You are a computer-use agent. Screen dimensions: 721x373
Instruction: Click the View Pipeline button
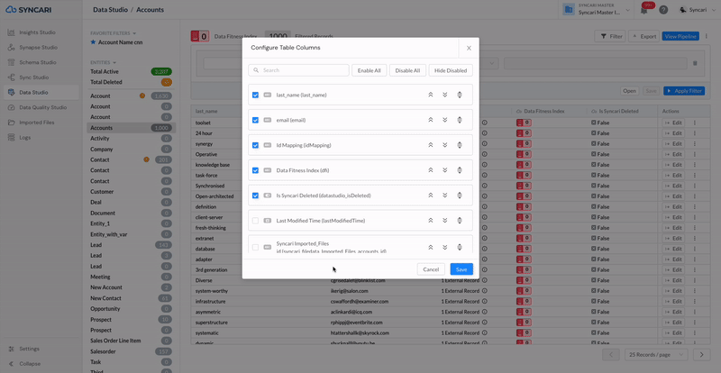(x=680, y=36)
